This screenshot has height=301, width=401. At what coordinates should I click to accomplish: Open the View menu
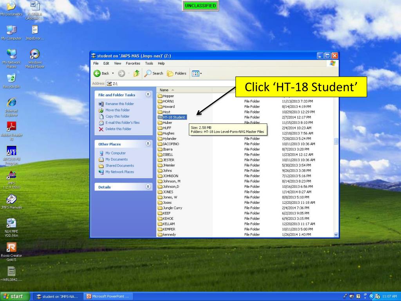point(117,63)
